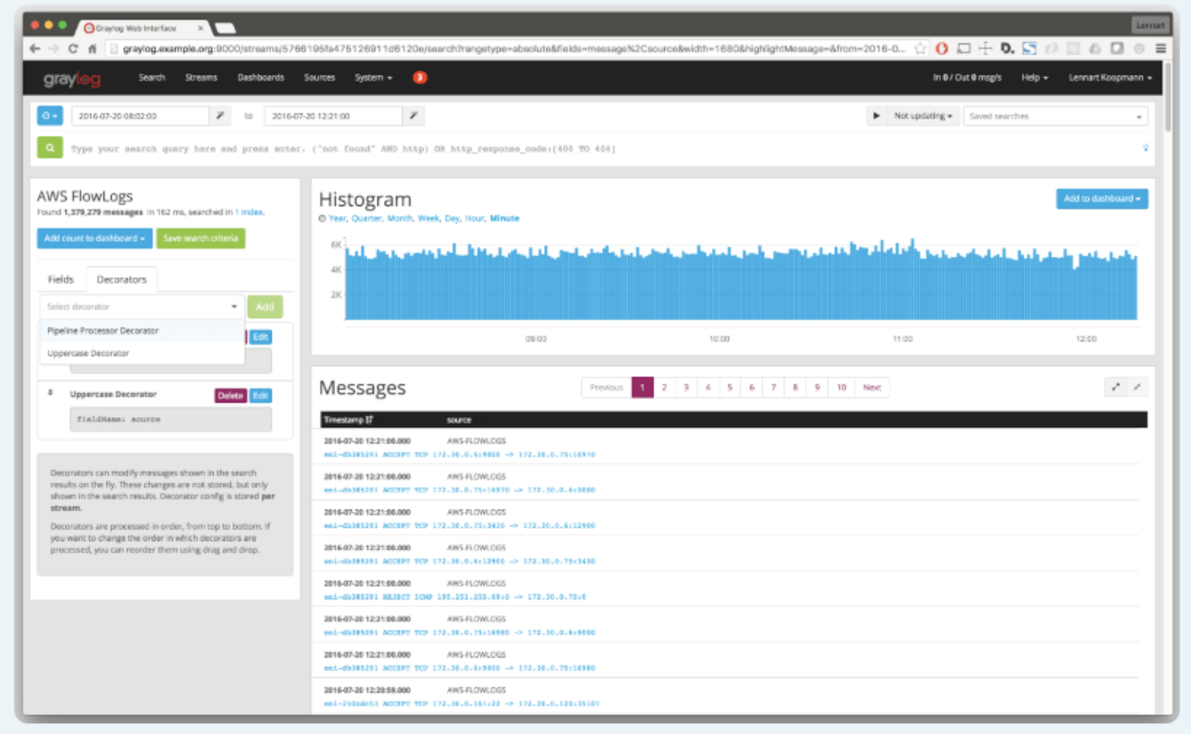
Task: Click the Previous page button
Action: click(606, 387)
